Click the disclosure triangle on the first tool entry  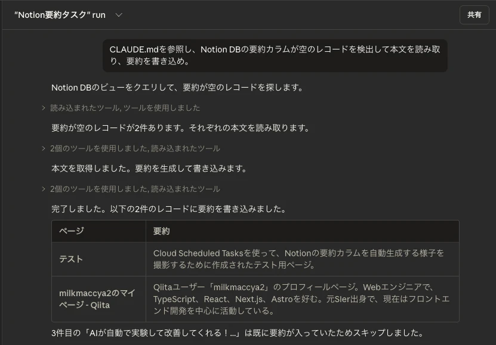tap(42, 108)
